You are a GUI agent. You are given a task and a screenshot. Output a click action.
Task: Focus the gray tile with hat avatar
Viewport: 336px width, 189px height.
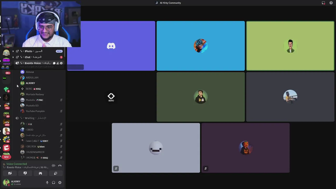click(290, 97)
